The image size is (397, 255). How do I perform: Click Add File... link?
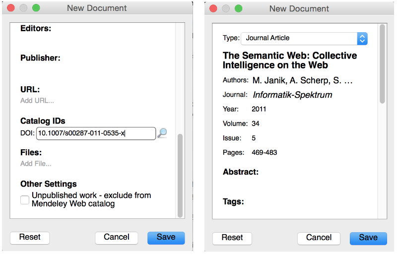tap(36, 164)
